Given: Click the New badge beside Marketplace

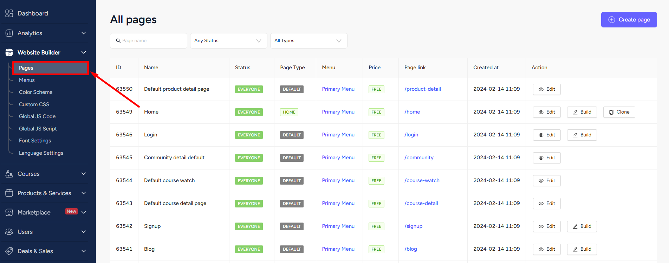Looking at the screenshot, I should pos(72,211).
